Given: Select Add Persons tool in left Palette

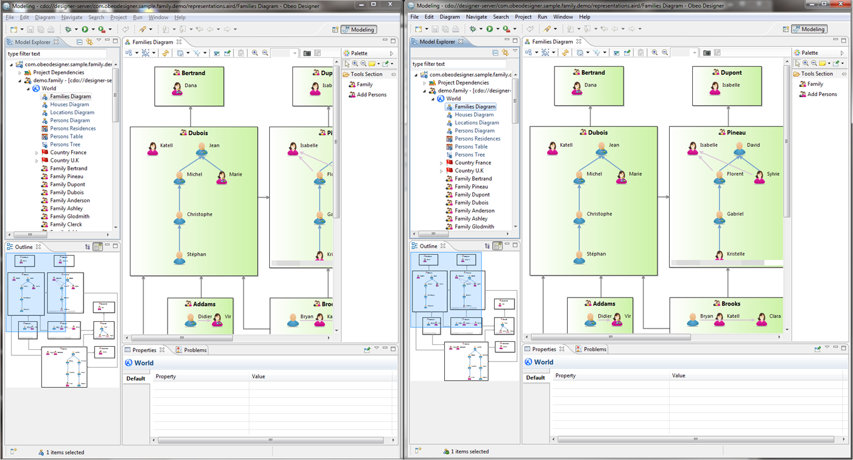Looking at the screenshot, I should click(371, 94).
